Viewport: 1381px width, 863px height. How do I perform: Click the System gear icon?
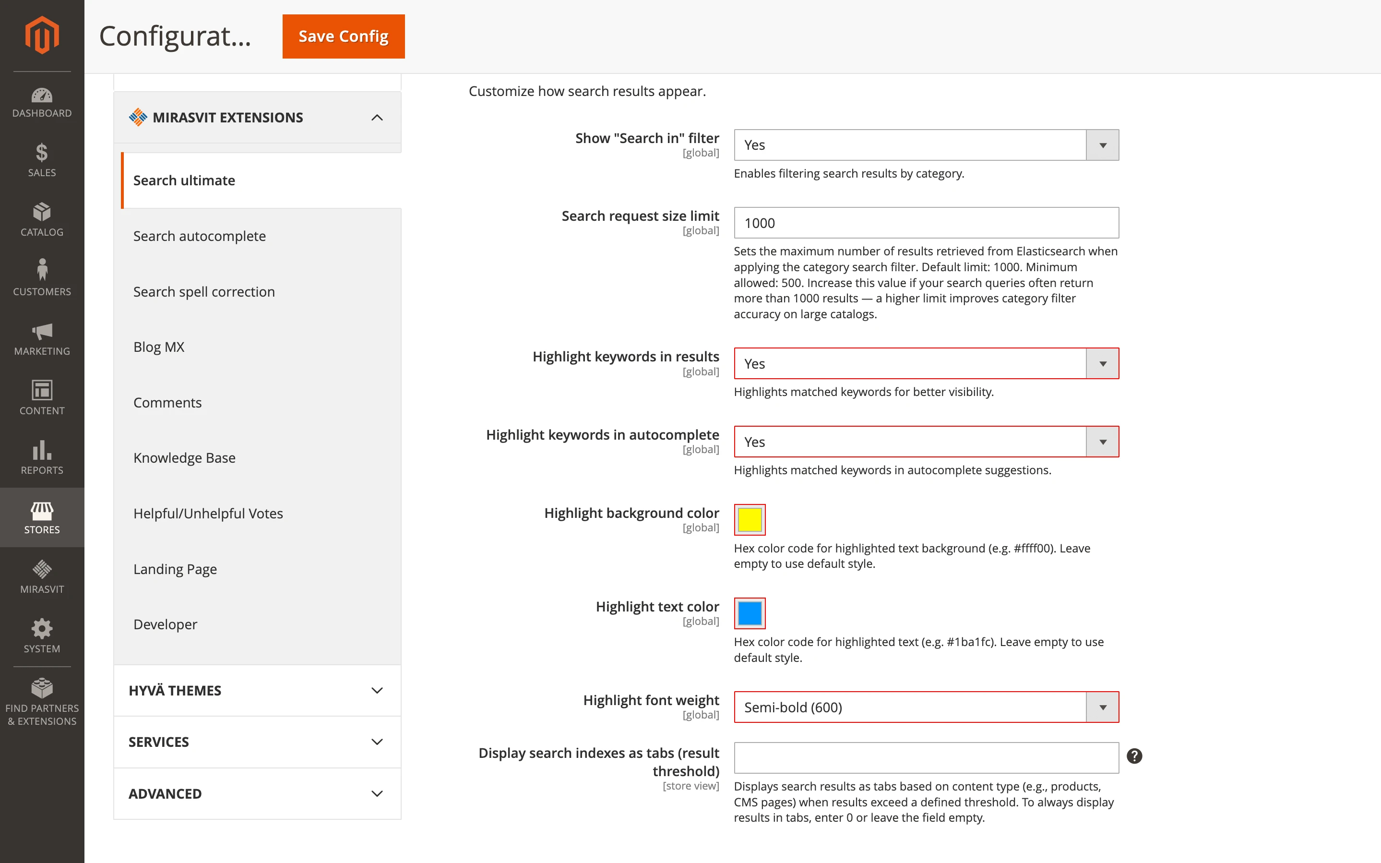tap(42, 635)
